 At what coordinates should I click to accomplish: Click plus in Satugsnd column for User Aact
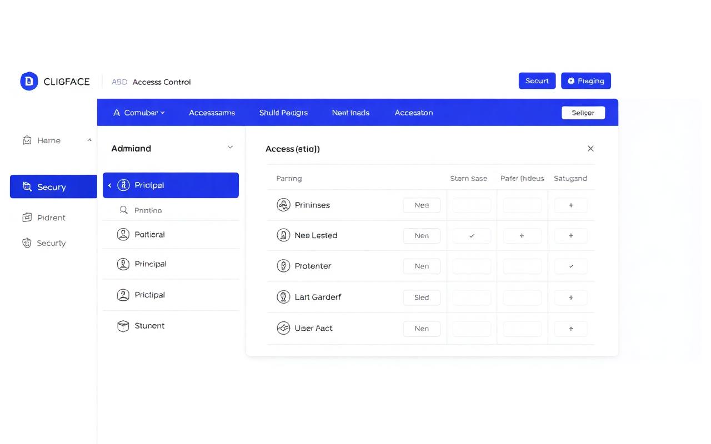570,329
